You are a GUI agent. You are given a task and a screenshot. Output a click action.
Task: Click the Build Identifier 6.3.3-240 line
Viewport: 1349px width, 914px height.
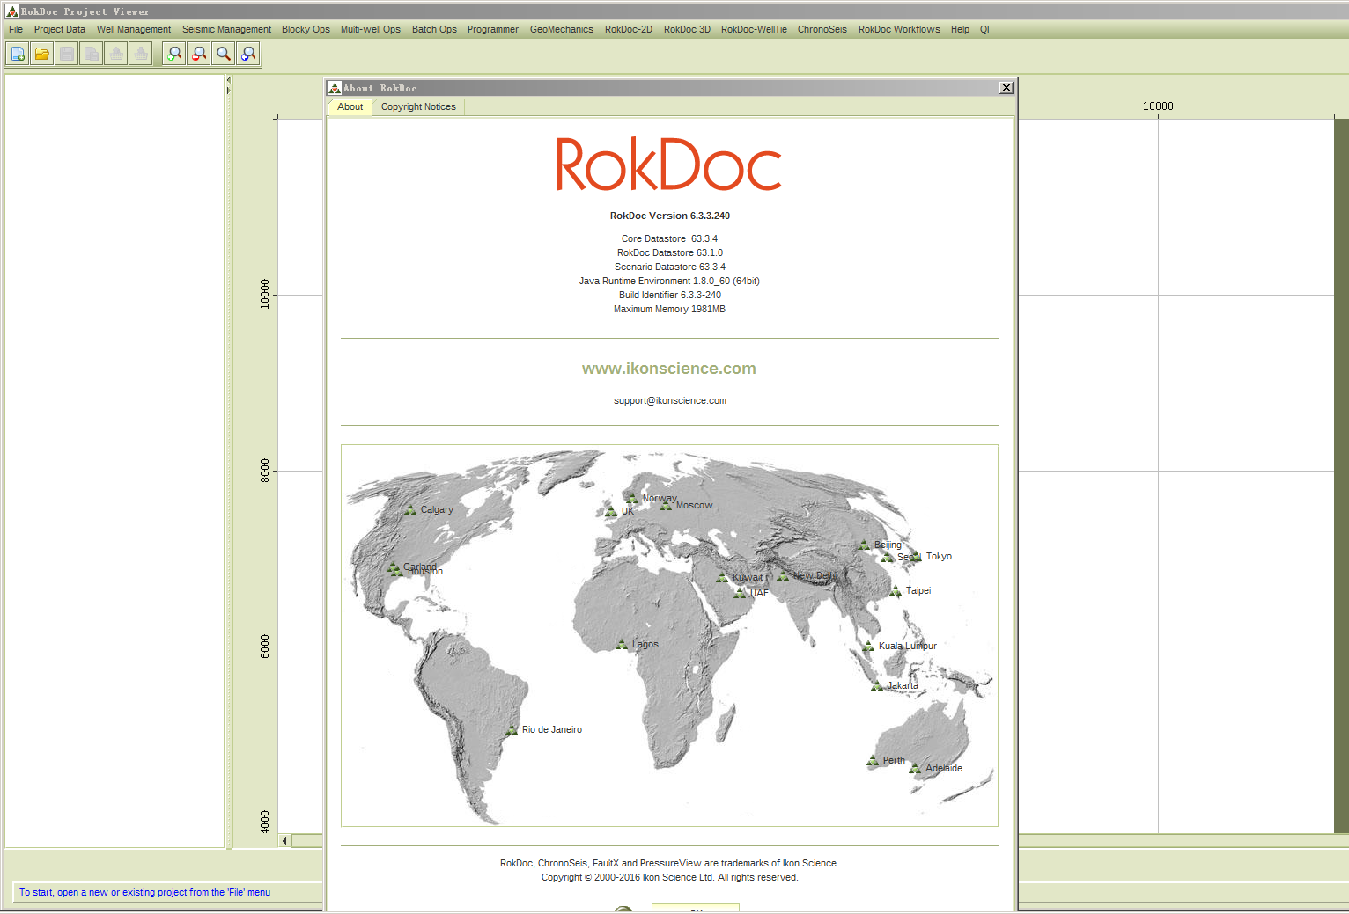[x=670, y=295]
